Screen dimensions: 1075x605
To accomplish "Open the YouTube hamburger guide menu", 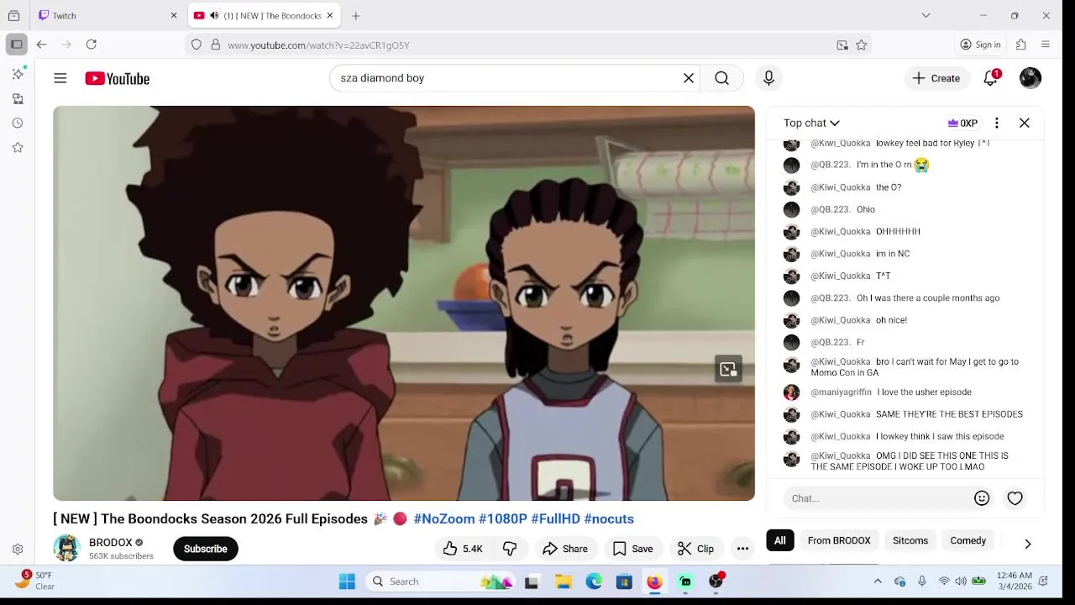I will 60,78.
